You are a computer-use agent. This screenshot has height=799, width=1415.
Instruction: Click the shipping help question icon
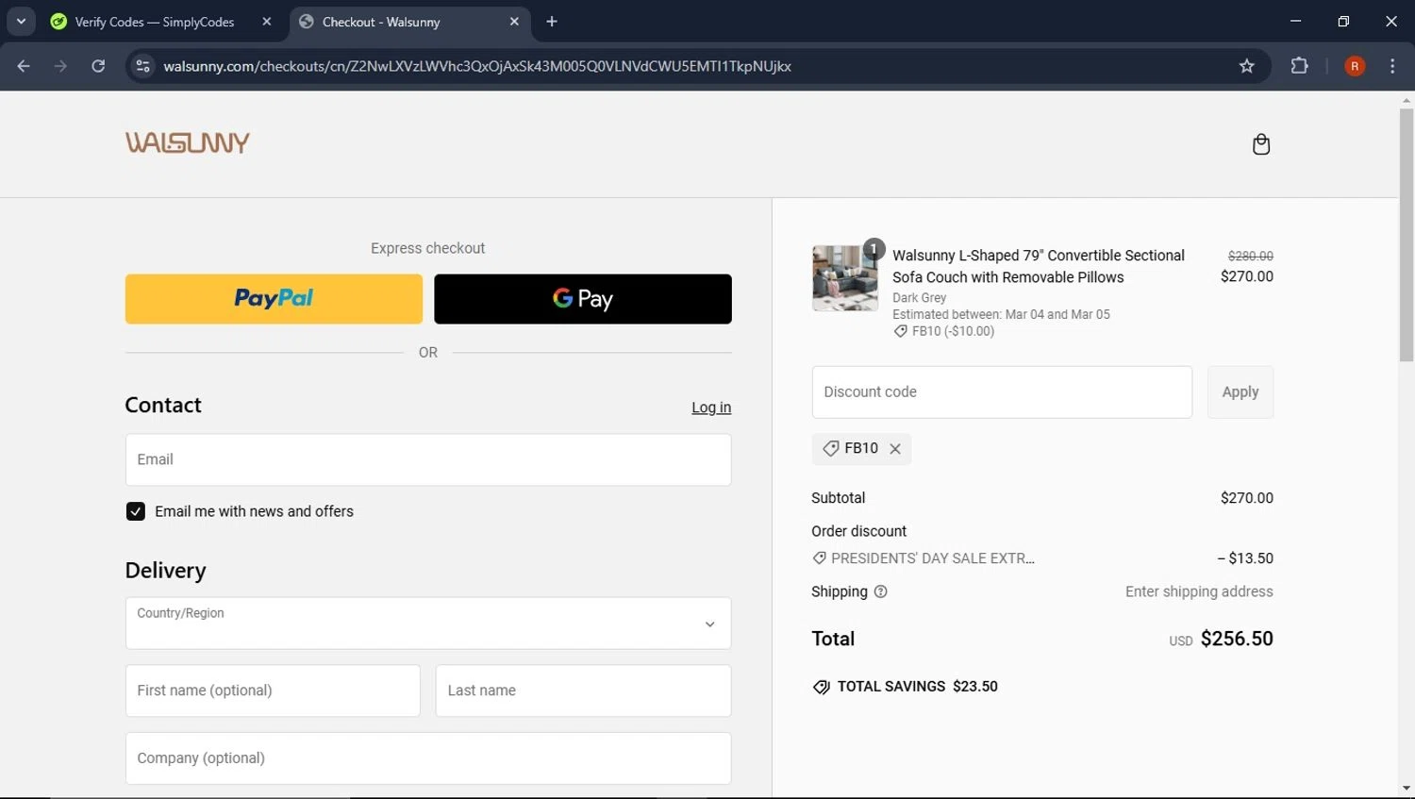(881, 591)
